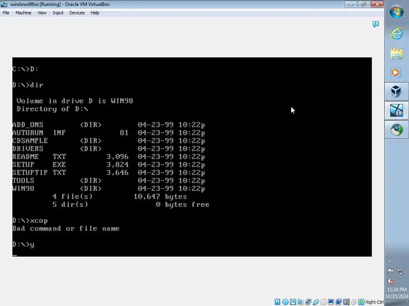
Task: Click the TOOLS directory entry
Action: (109, 180)
